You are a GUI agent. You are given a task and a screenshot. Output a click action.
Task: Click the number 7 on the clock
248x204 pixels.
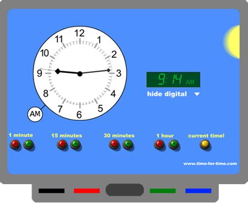(x=60, y=109)
